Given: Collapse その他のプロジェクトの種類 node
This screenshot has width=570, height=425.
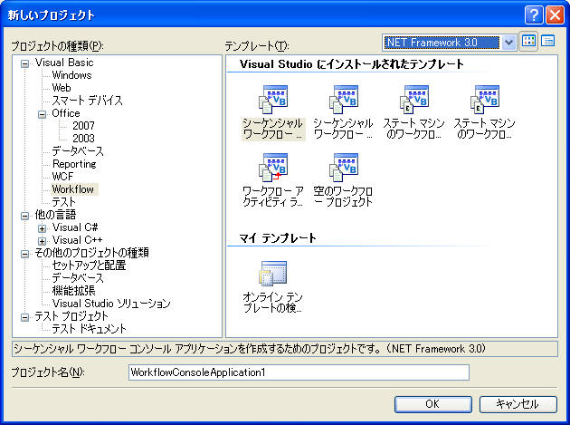Looking at the screenshot, I should (24, 255).
